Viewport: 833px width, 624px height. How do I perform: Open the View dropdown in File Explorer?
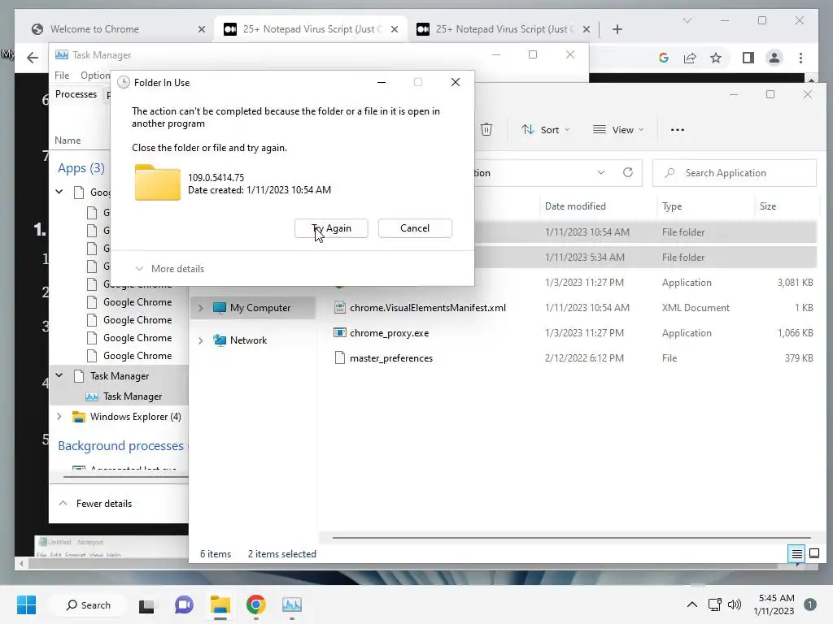[618, 129]
